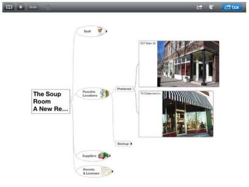Open the style brush tools icon
The width and height of the screenshot is (249, 187).
211,7
